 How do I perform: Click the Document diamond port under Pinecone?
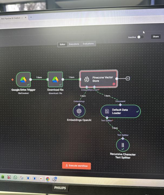click(x=94, y=87)
